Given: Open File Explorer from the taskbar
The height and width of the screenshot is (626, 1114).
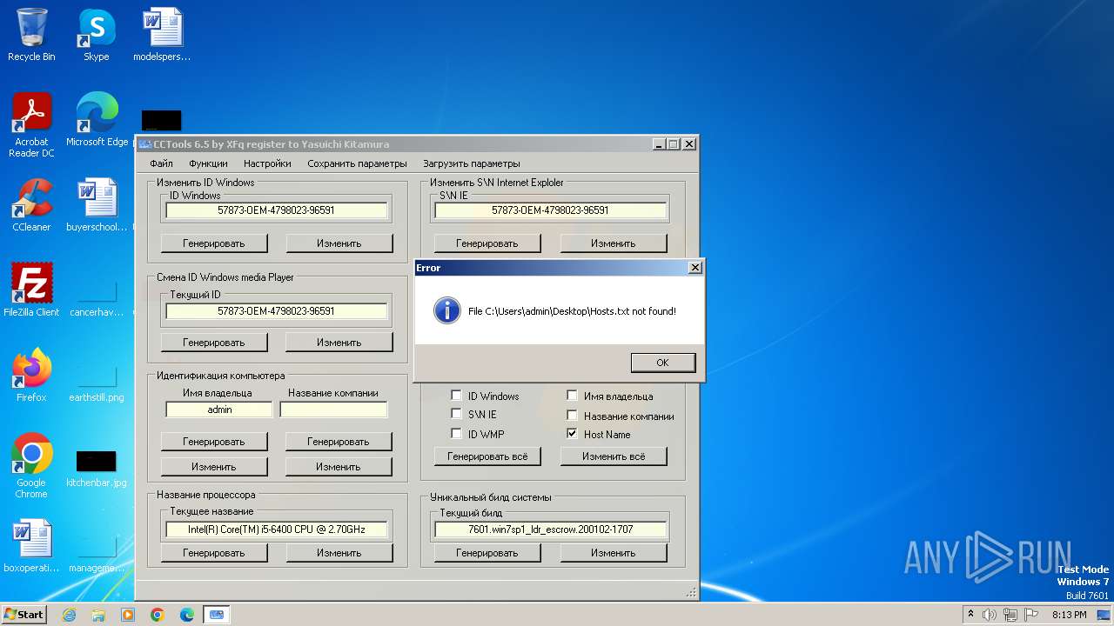Looking at the screenshot, I should (98, 615).
